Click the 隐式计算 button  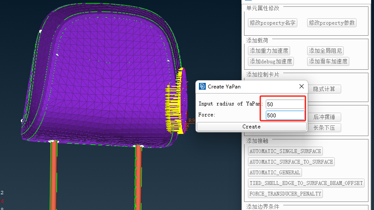tap(324, 89)
